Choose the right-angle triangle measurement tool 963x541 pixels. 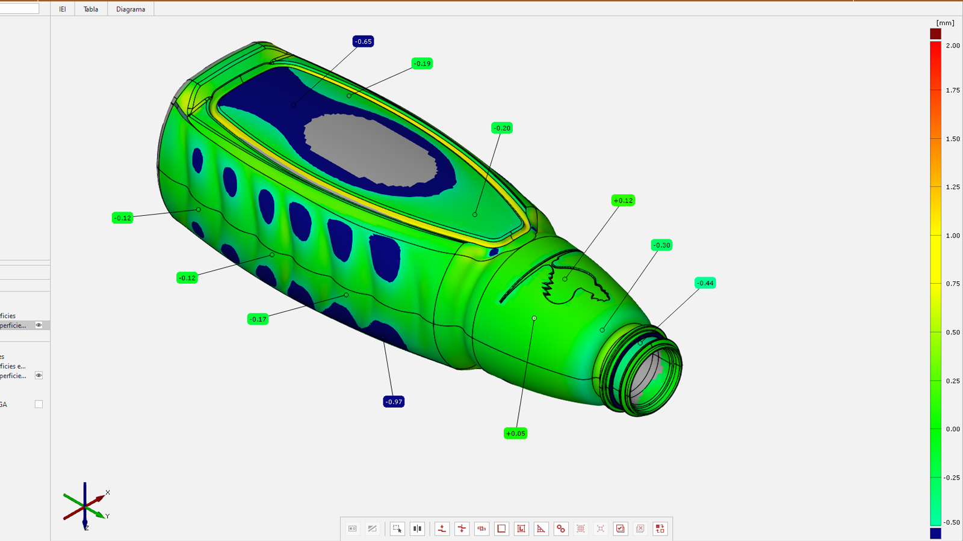[x=541, y=529]
